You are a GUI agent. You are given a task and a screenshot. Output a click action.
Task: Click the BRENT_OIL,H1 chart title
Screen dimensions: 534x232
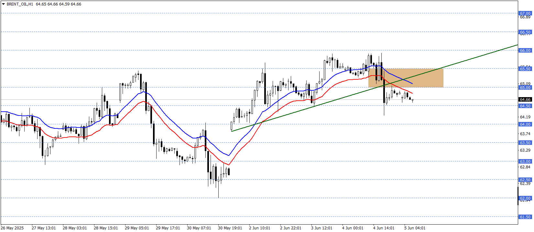[x=20, y=4]
